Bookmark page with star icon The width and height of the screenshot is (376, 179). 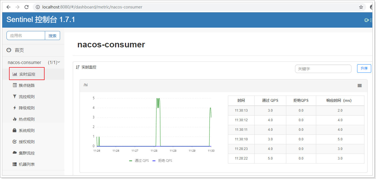point(361,7)
